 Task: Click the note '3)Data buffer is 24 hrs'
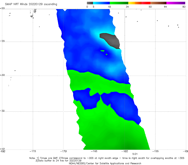(x=58, y=161)
